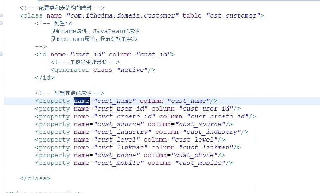Click the column value "cust_mobile"
This screenshot has width=320, height=193.
200,163
